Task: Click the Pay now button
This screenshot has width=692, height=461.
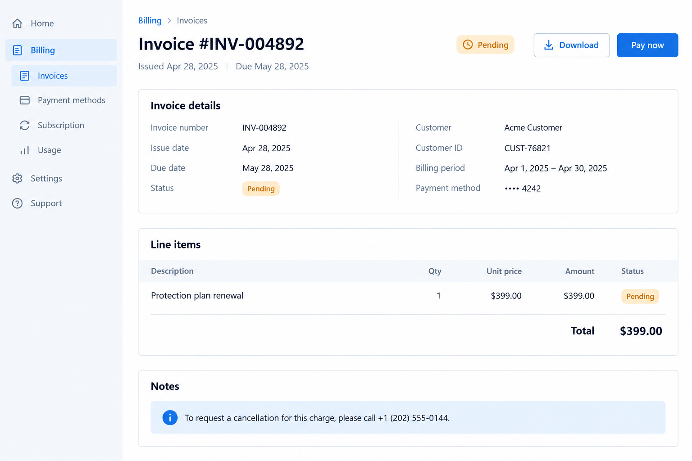Action: pos(647,45)
